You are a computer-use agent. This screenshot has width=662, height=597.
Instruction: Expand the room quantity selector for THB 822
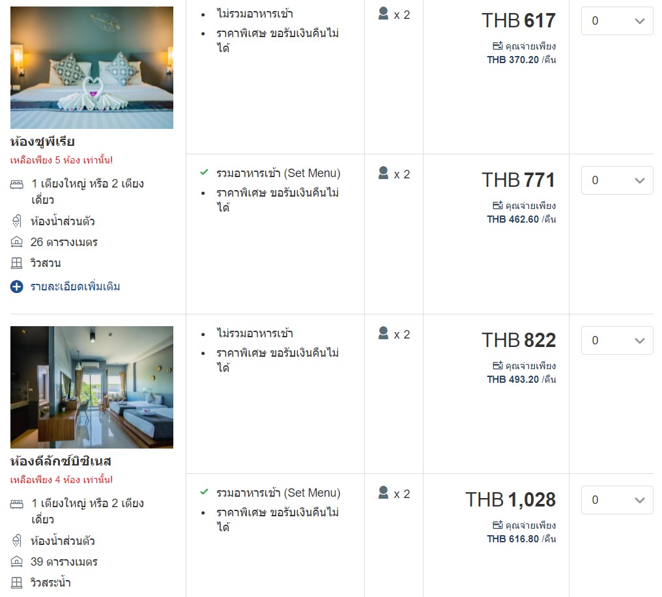[x=616, y=340]
